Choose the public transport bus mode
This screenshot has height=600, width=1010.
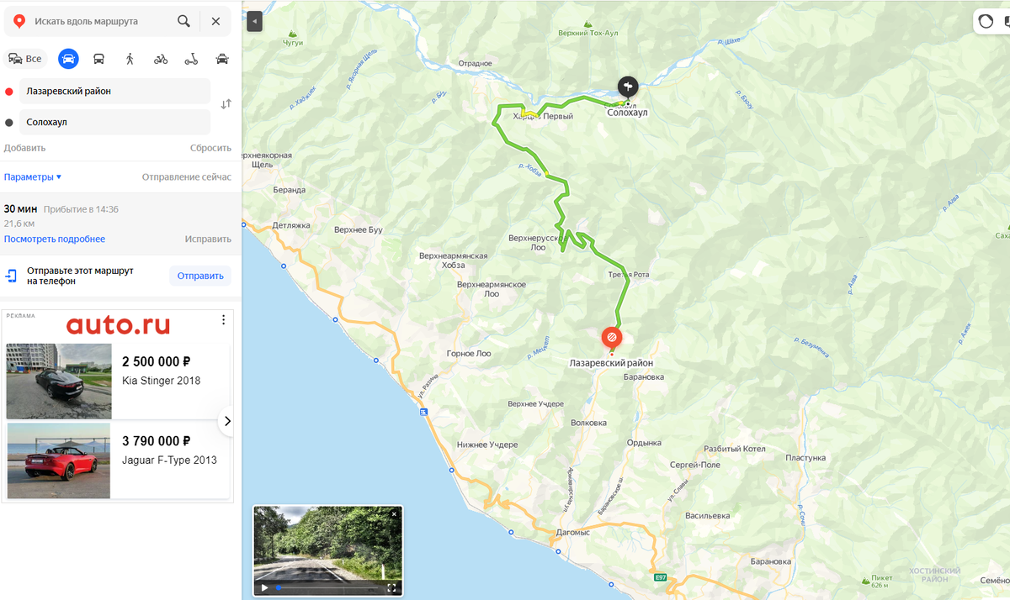tap(99, 59)
